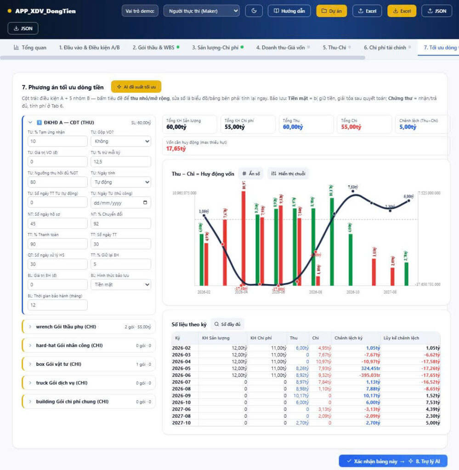Screen dimensions: 459x470
Task: Open tab 1. Đầu vào & Điều kiện A/B
Action: point(90,48)
